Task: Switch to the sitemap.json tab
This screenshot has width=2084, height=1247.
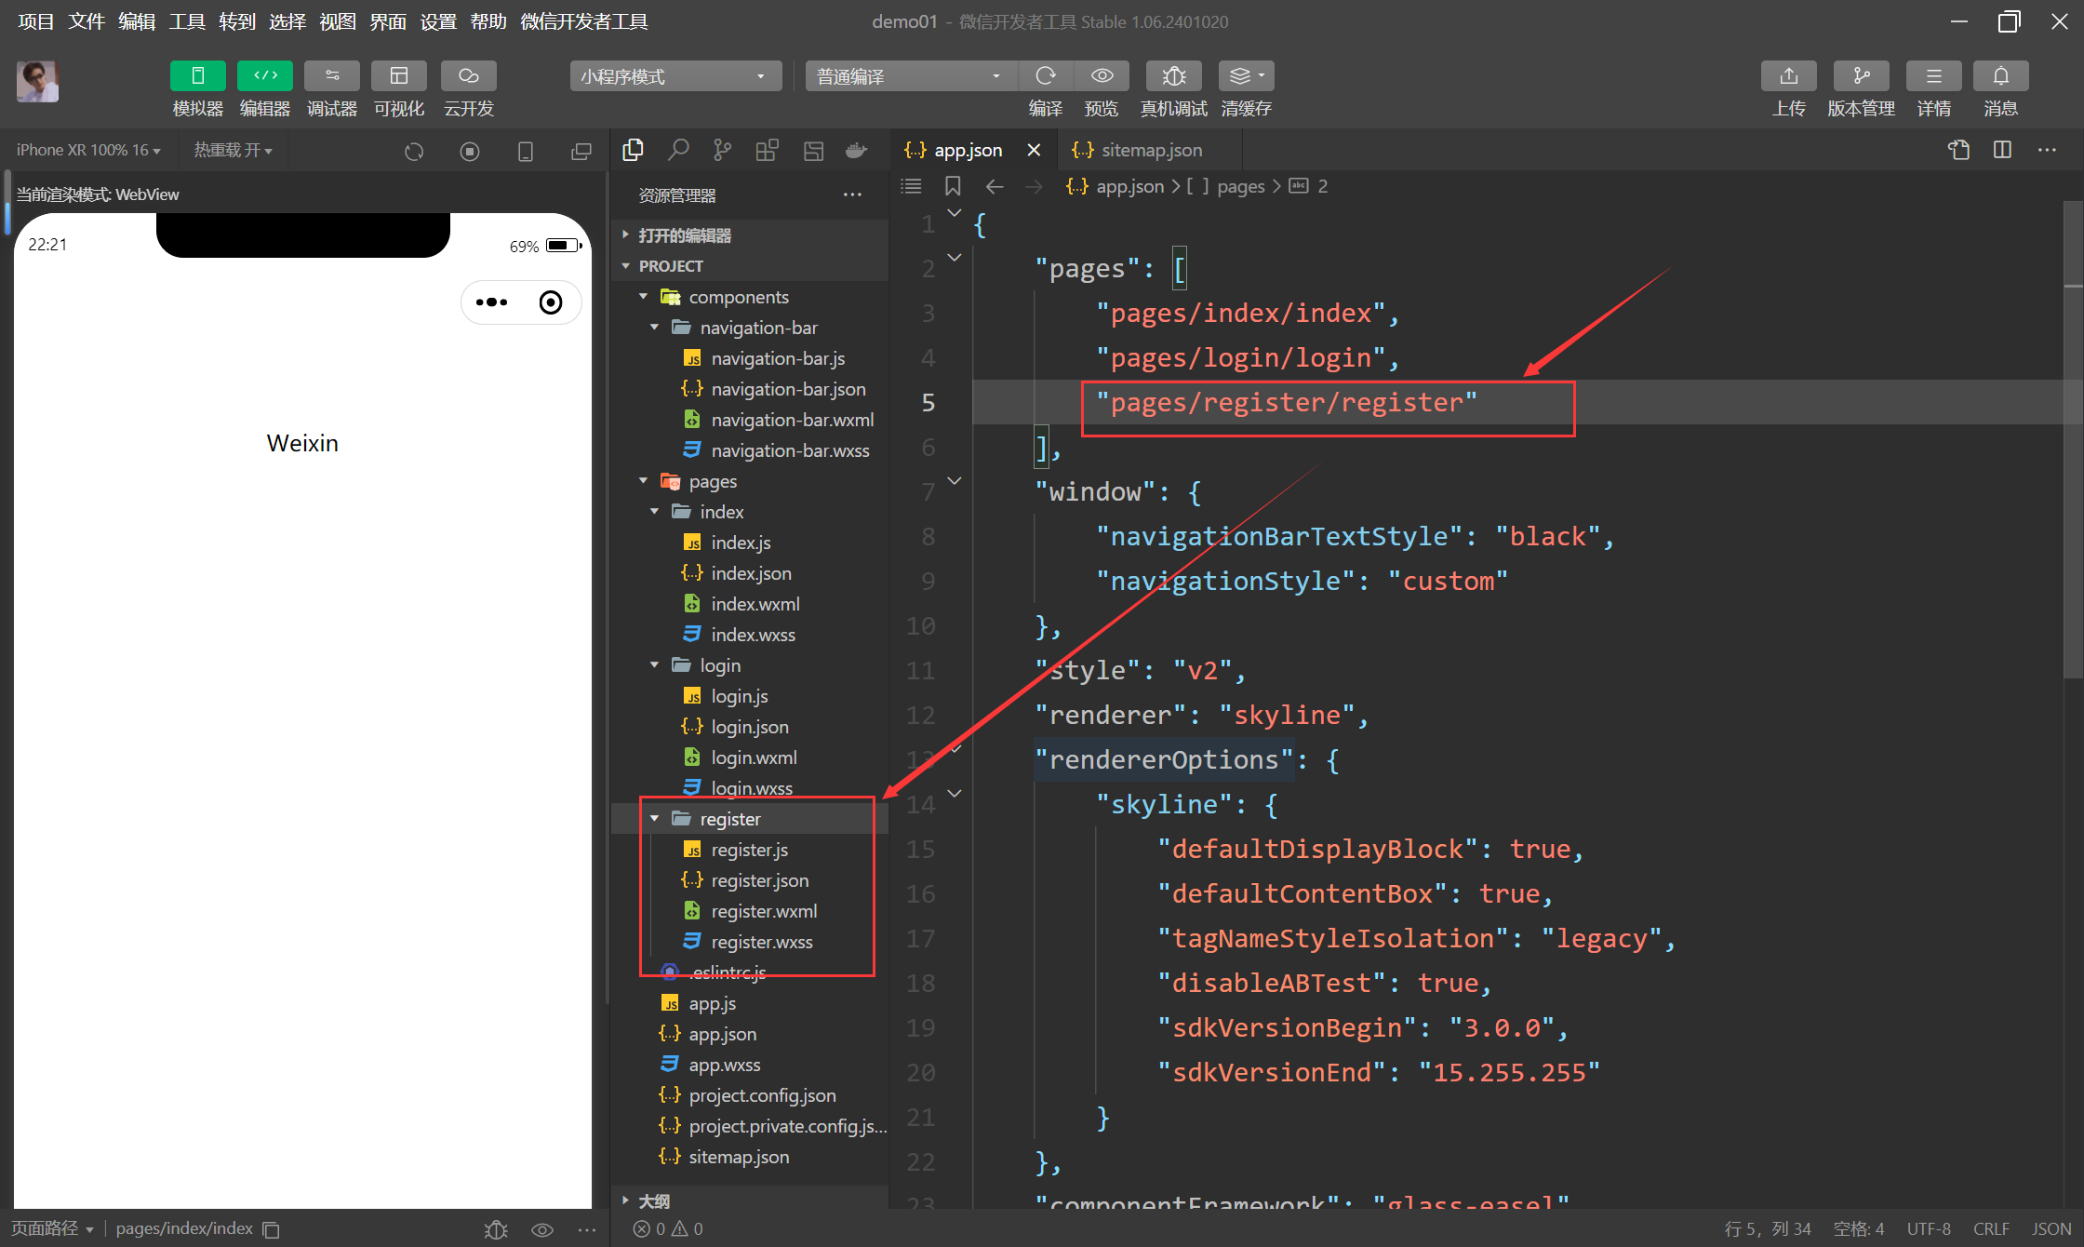Action: coord(1151,150)
